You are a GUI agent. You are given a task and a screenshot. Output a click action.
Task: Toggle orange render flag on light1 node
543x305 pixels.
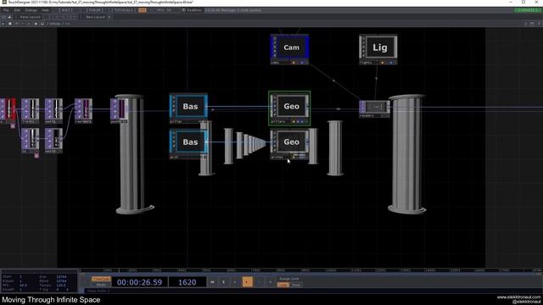tap(383, 63)
